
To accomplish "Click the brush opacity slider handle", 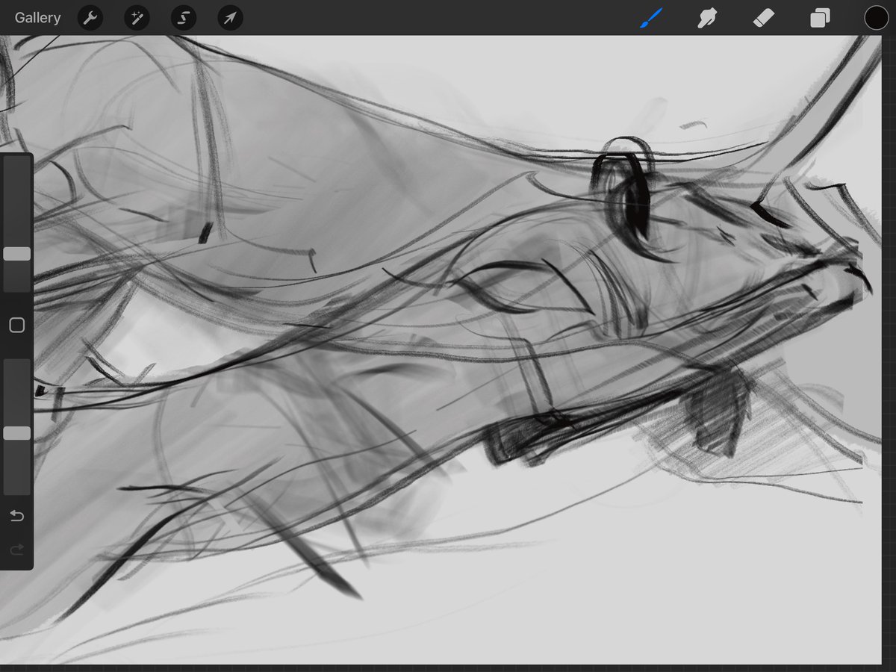I will pos(16,433).
